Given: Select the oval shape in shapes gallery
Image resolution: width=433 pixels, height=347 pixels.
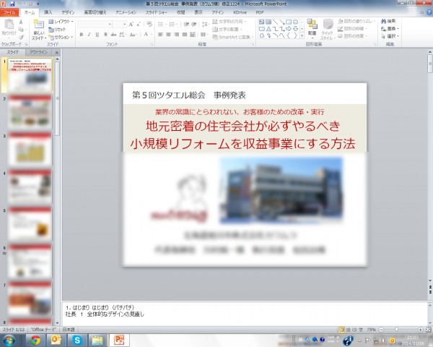Looking at the screenshot, I should (x=295, y=22).
